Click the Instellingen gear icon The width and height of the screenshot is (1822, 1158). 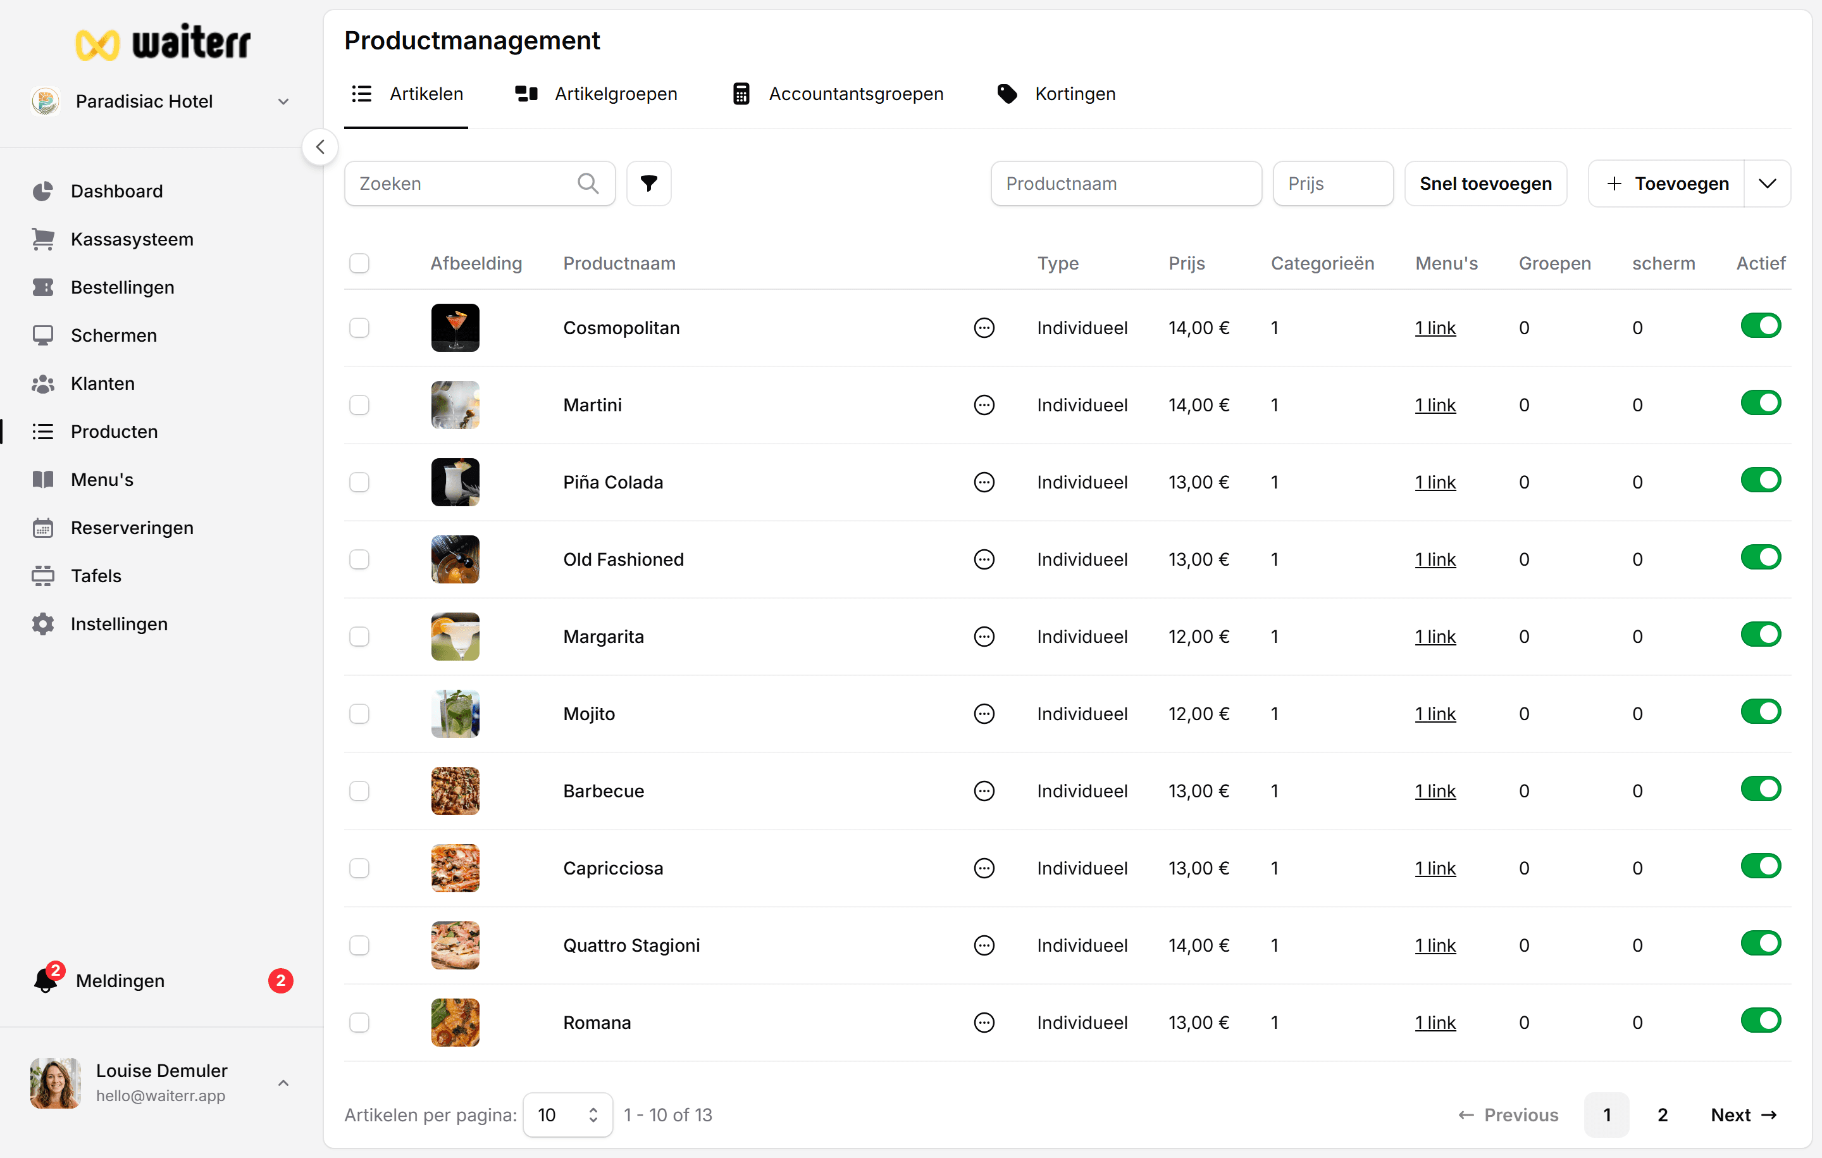coord(43,624)
